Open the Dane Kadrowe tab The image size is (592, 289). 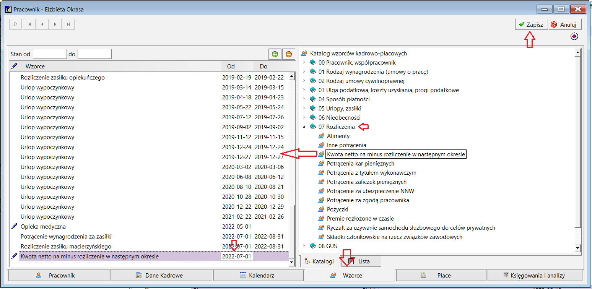click(161, 275)
